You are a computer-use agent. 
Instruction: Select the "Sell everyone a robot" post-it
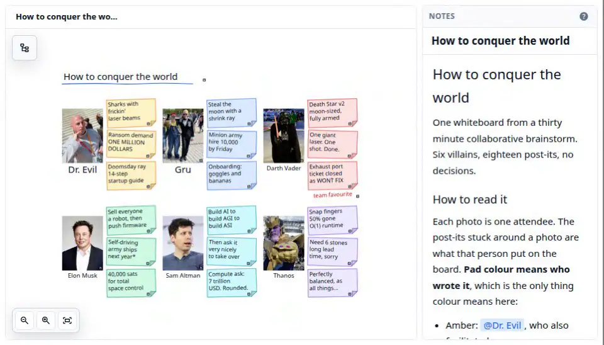tap(131, 220)
